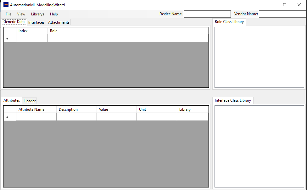Click the AutomationML app icon in the title bar

[x=6, y=5]
